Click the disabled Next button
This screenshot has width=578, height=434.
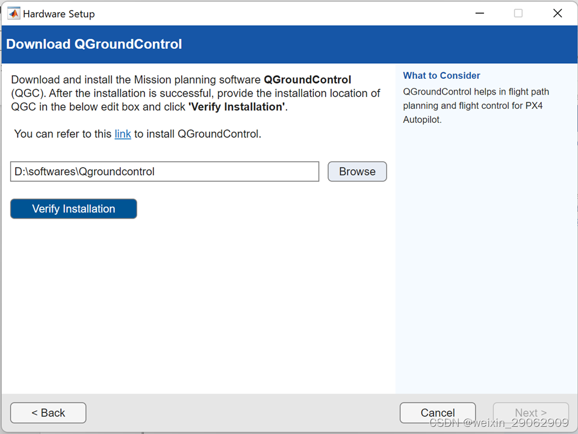click(531, 413)
